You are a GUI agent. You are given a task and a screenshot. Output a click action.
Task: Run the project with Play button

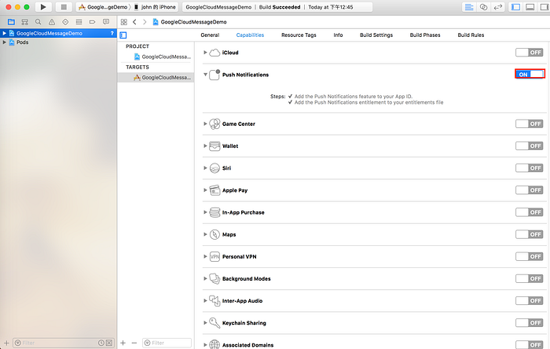43,7
